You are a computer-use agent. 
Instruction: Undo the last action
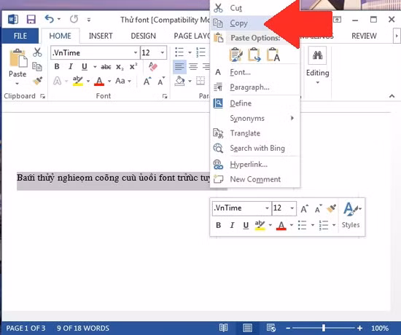(x=49, y=19)
